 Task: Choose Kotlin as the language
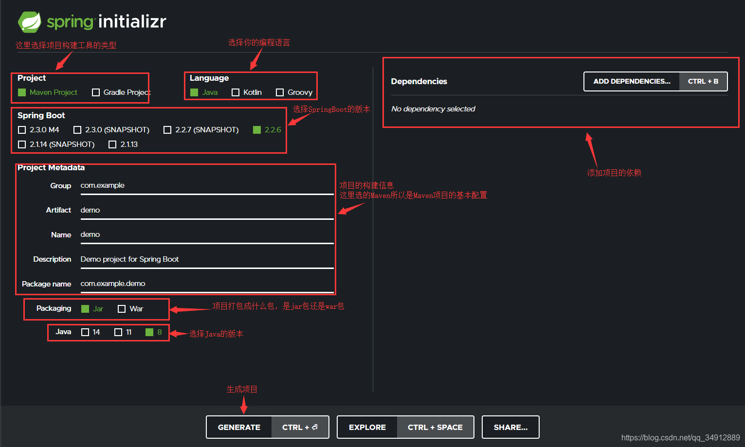coord(247,92)
